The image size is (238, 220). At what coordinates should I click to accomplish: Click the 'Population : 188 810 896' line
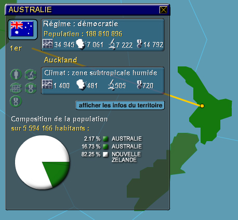[83, 34]
